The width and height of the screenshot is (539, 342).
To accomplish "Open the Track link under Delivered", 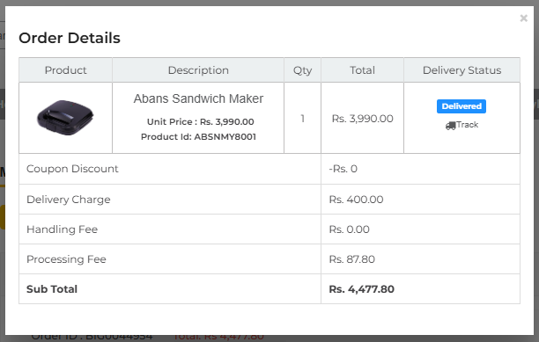I will click(x=461, y=125).
